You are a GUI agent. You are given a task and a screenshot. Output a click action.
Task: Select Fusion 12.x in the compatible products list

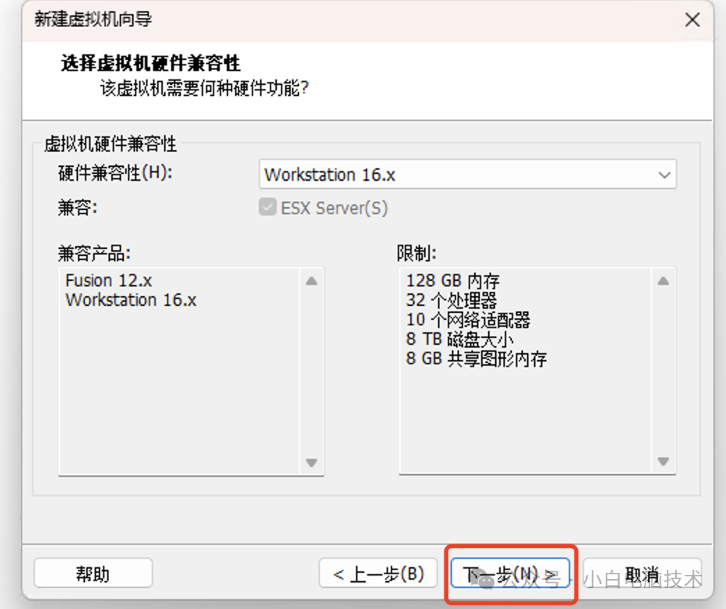click(x=108, y=280)
